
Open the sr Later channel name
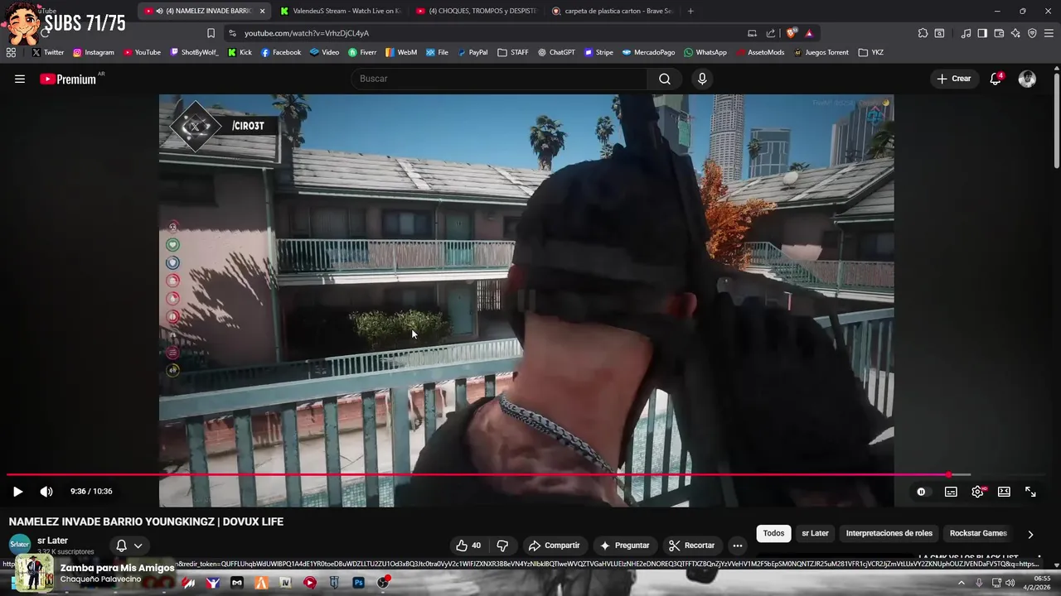tap(52, 541)
